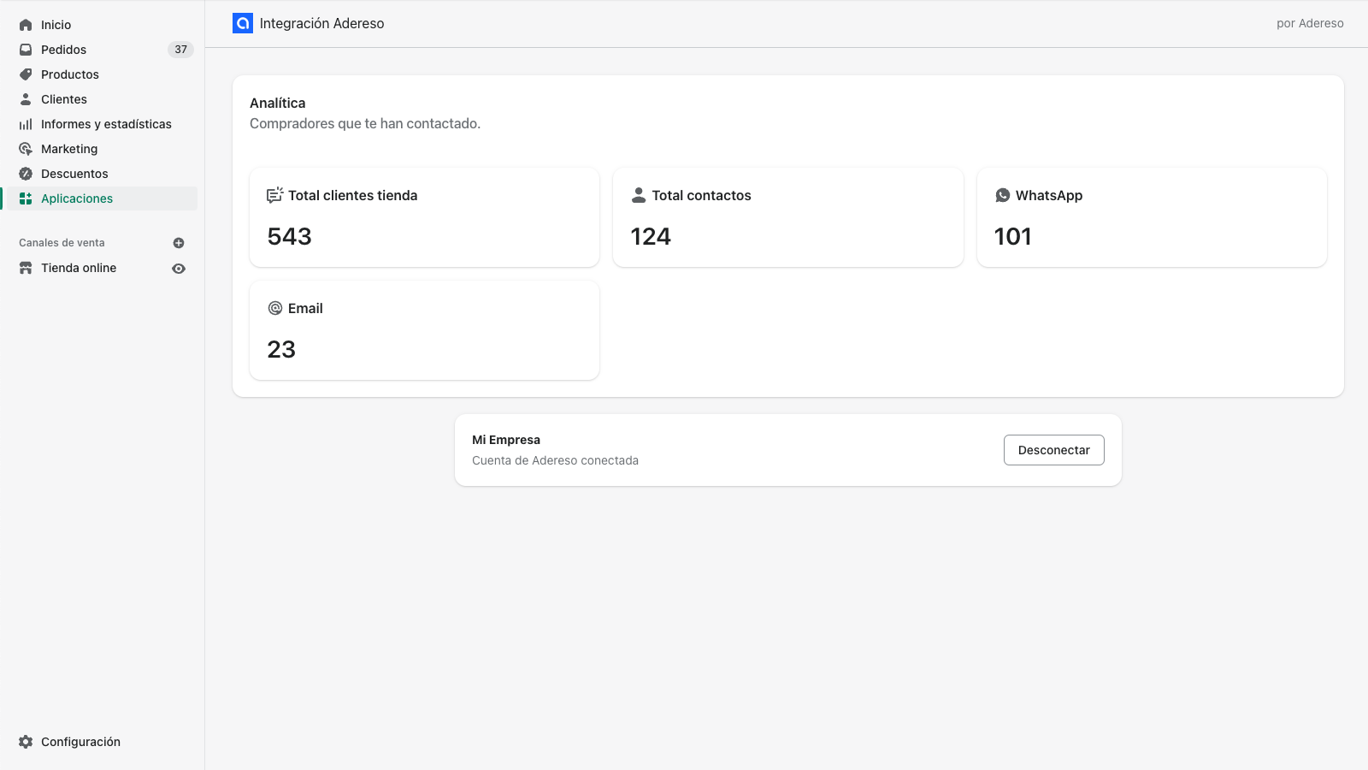
Task: Add a sales channel with plus icon
Action: [179, 243]
